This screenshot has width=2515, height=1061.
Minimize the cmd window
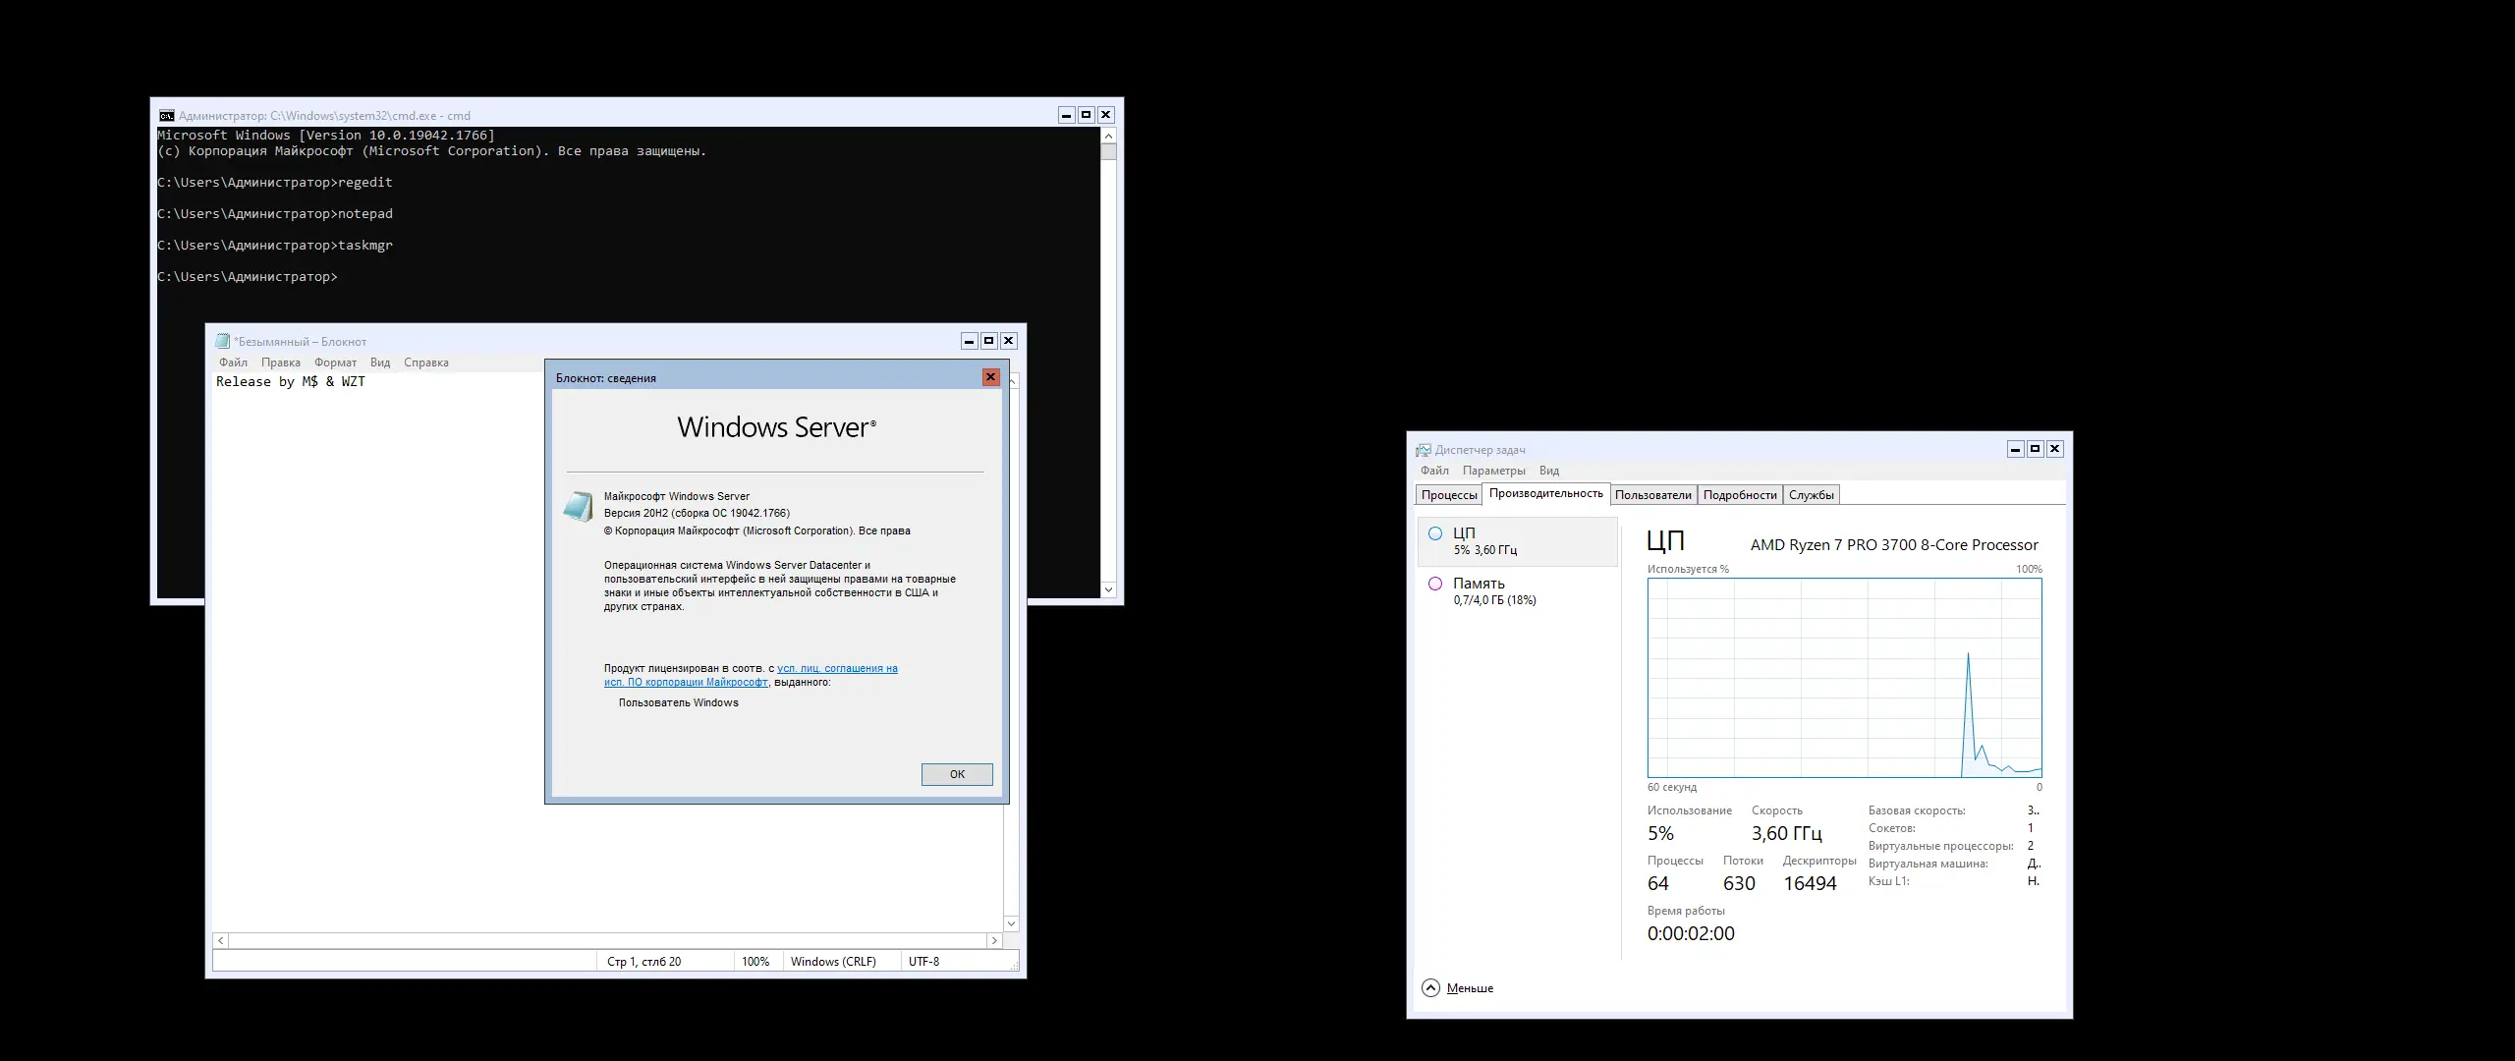click(x=1066, y=115)
